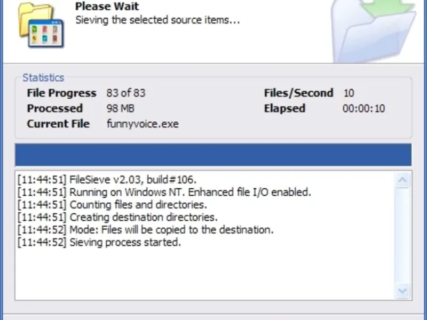Click the Elapsed time value 00:00:10
Image resolution: width=427 pixels, height=320 pixels.
click(x=363, y=108)
